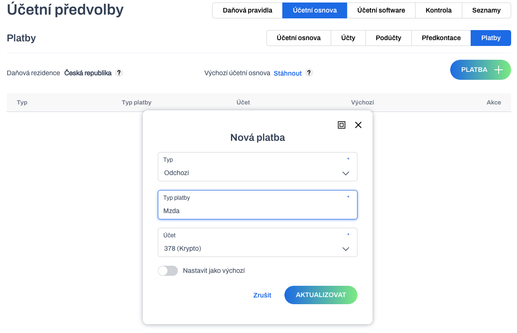Viewport: 517px width, 333px height.
Task: Click the Zrušit link
Action: (x=262, y=295)
